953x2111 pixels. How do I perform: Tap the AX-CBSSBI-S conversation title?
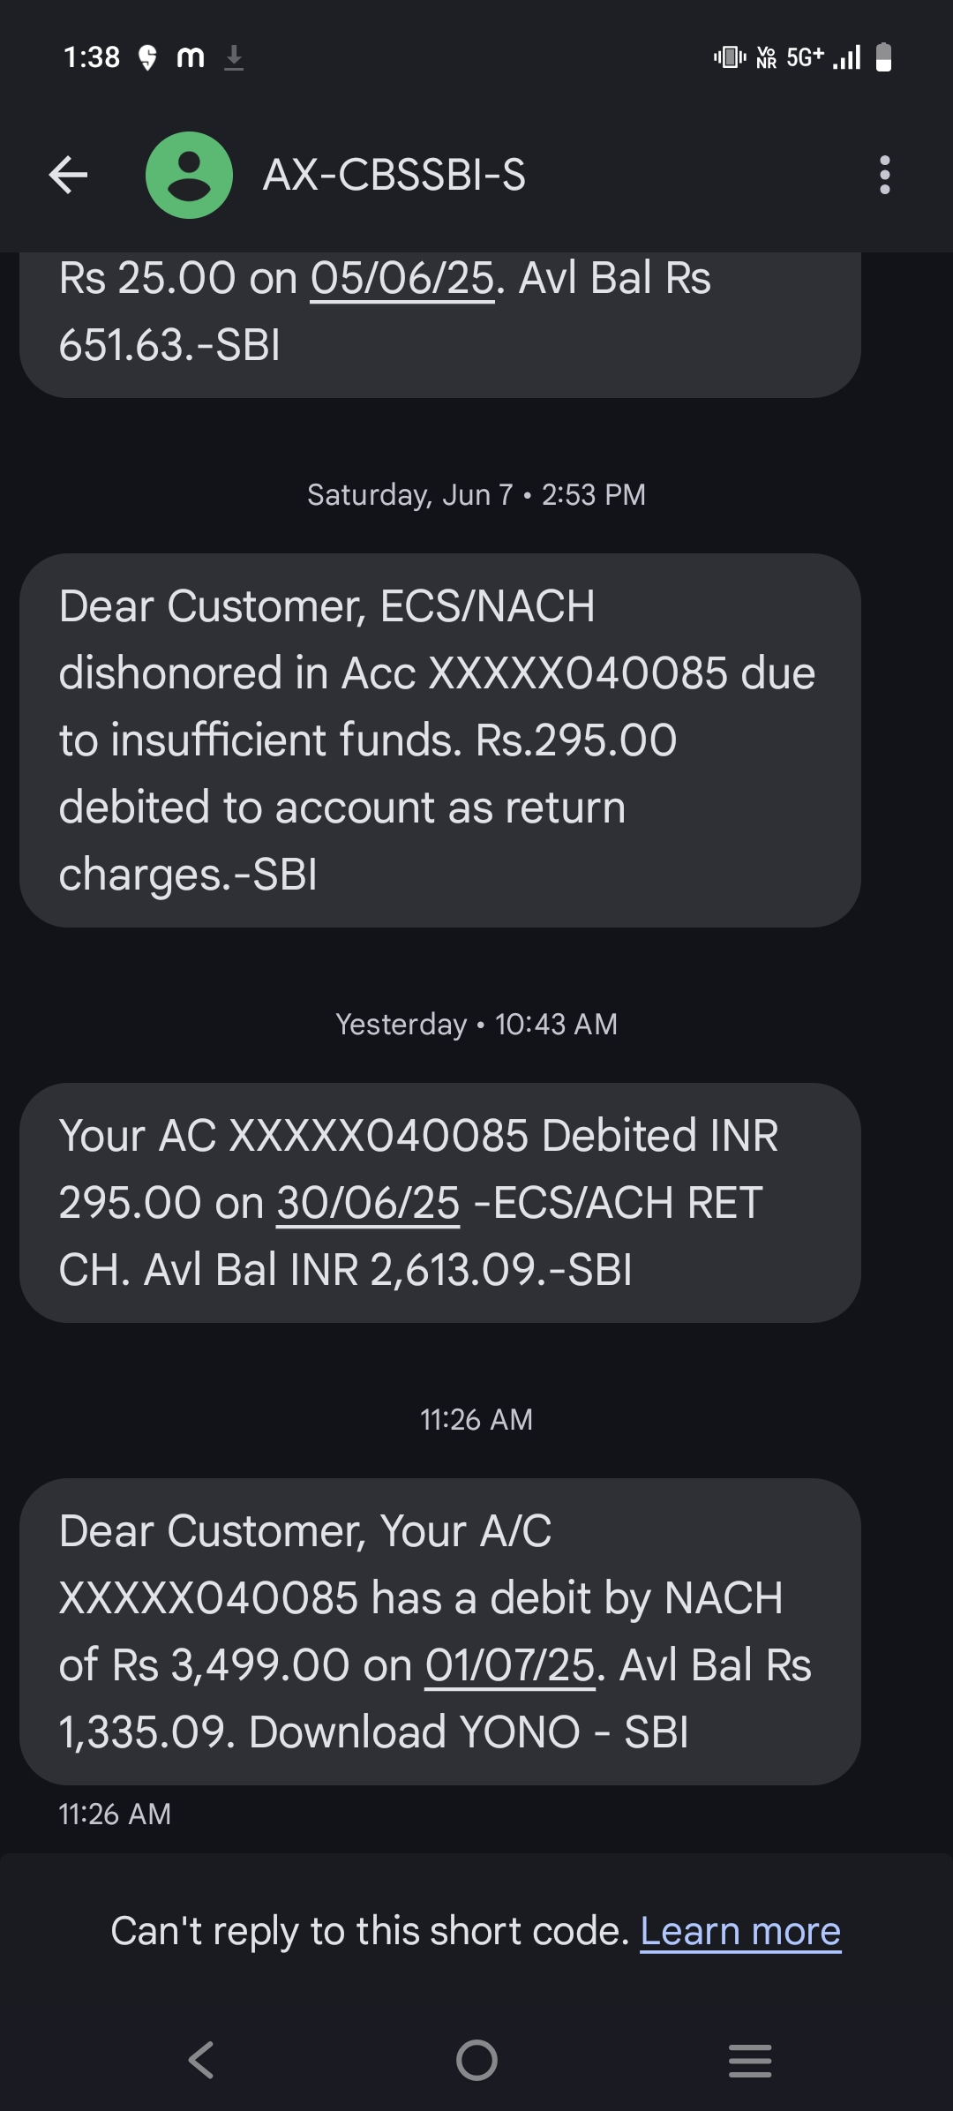394,175
